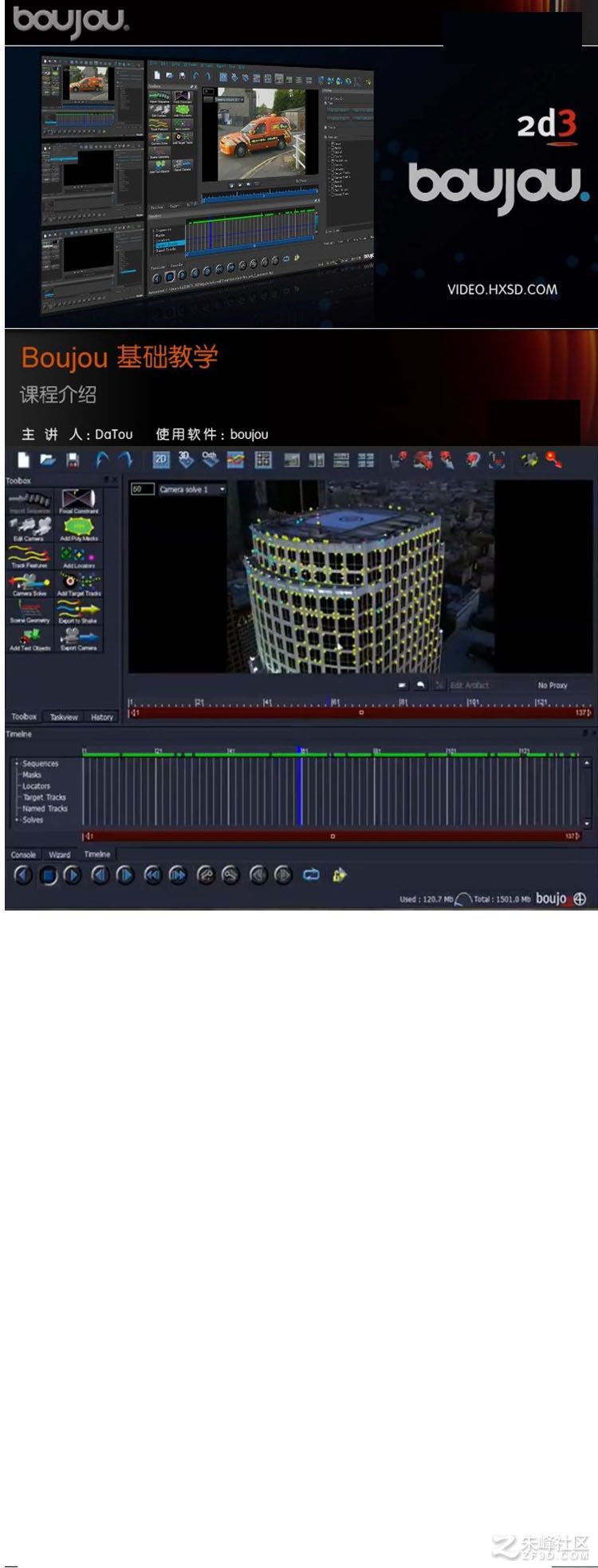Start the Camera Solve tool
The image size is (598, 1568).
click(x=30, y=585)
